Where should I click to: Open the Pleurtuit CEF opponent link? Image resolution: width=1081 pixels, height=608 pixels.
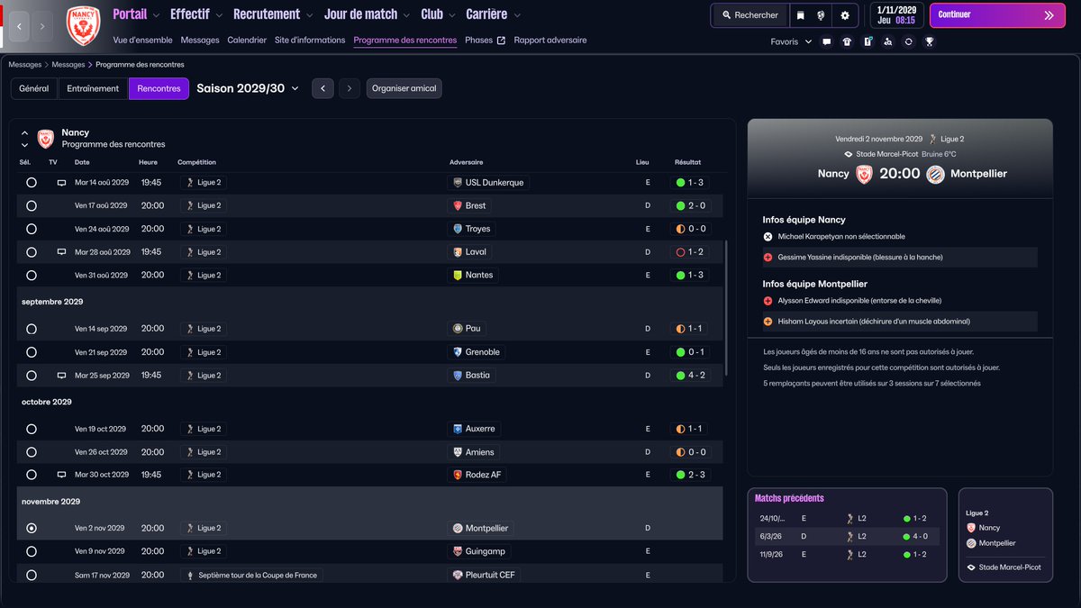pyautogui.click(x=486, y=575)
